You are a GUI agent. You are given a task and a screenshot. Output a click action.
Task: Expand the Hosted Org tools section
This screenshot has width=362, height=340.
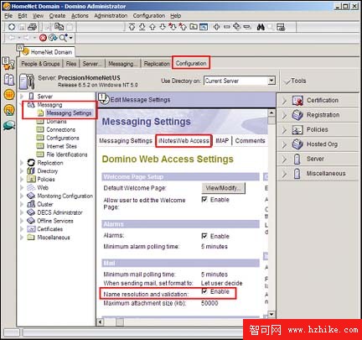coord(284,144)
